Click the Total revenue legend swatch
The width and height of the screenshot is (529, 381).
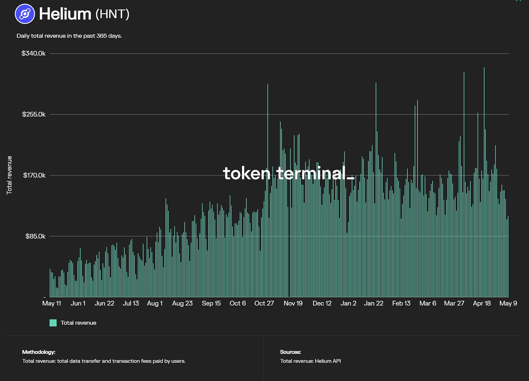pyautogui.click(x=53, y=323)
